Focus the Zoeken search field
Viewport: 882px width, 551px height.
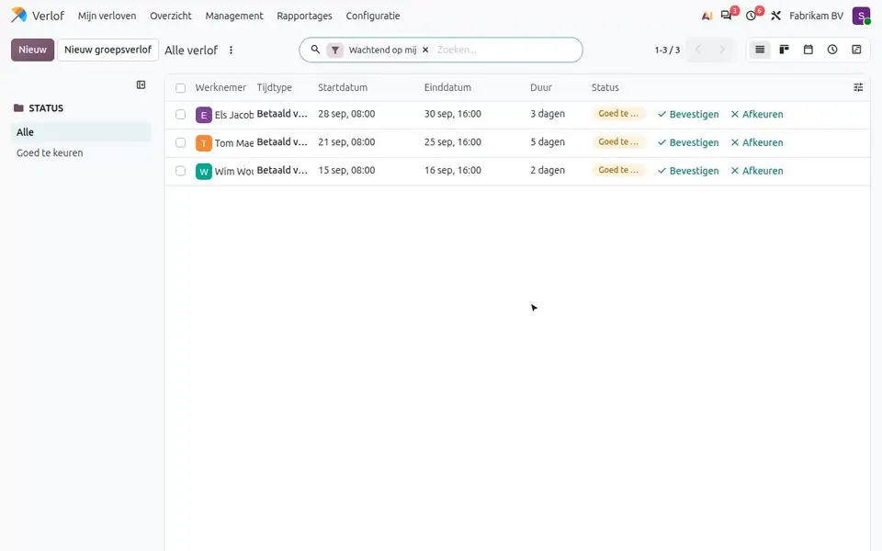pyautogui.click(x=506, y=50)
